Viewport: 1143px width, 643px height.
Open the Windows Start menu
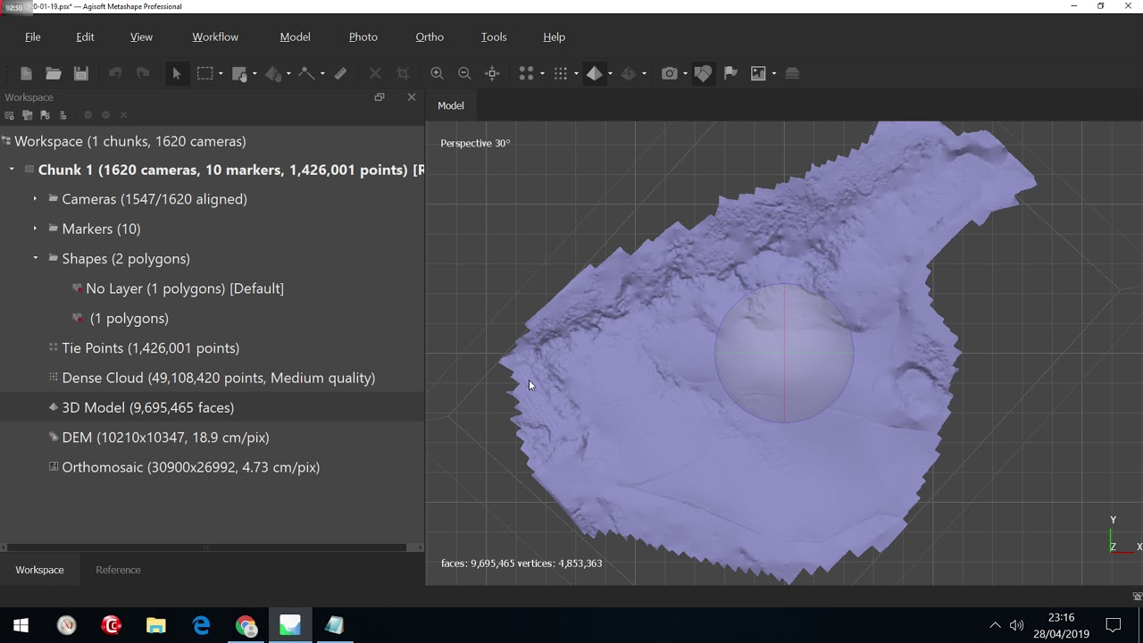(x=21, y=625)
